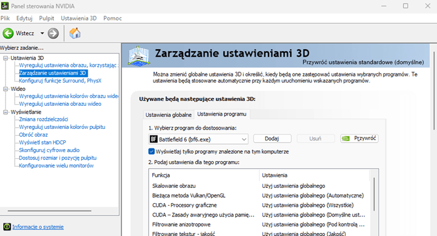
Task: Open Wyreguluj ustawienia obrazu wideo
Action: (60, 104)
